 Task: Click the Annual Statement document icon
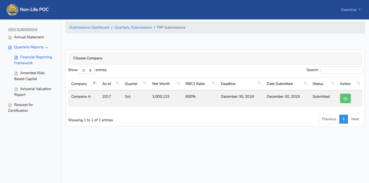click(10, 38)
